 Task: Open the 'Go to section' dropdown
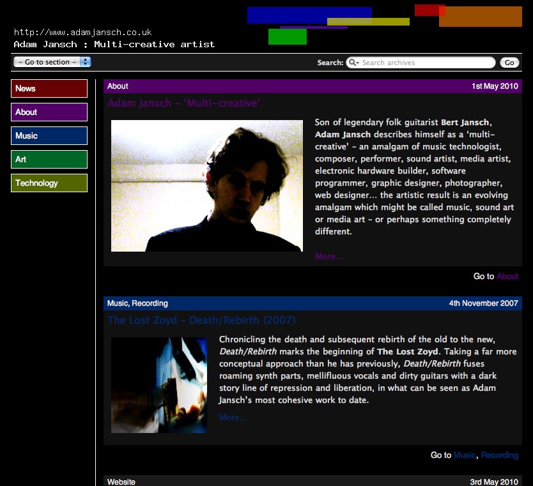(52, 62)
